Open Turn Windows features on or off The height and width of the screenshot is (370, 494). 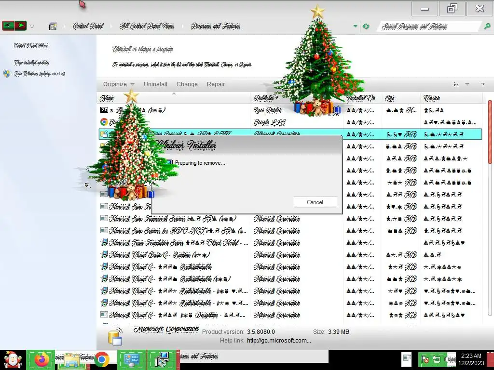pos(40,74)
